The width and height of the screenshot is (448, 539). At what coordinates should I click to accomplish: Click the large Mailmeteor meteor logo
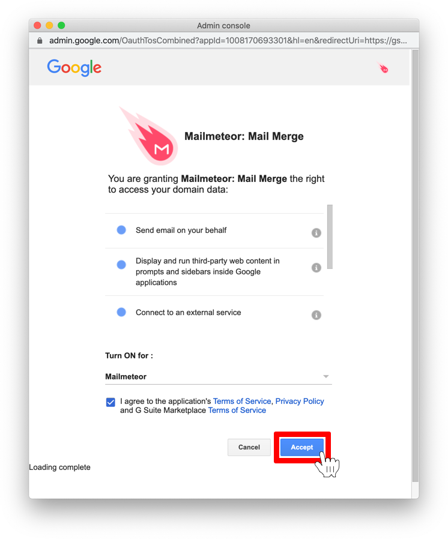point(148,136)
